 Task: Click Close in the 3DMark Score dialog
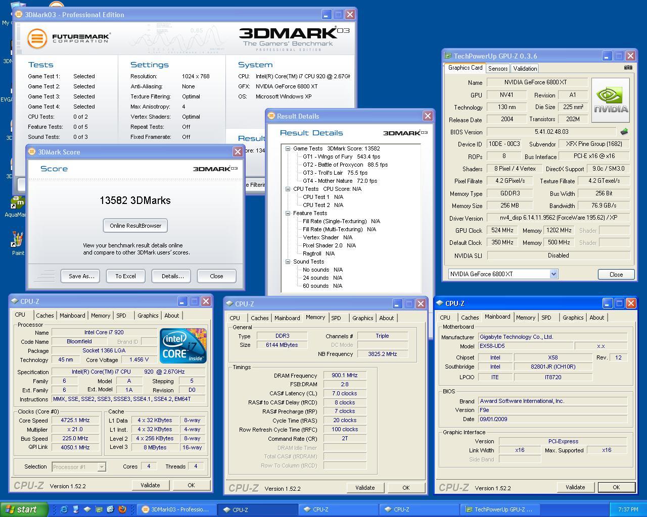[x=216, y=276]
